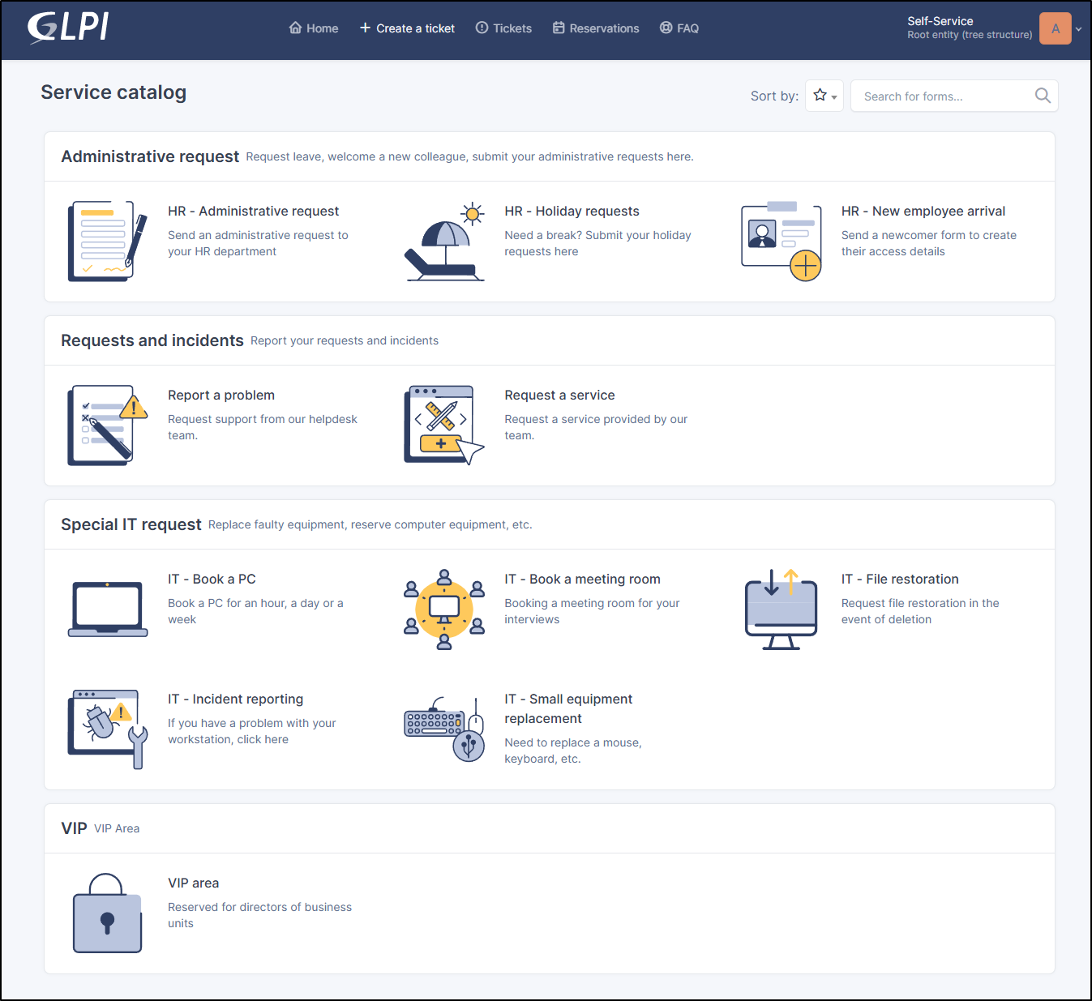This screenshot has width=1092, height=1001.
Task: Click the beach umbrella Holiday requests icon
Action: tap(443, 241)
